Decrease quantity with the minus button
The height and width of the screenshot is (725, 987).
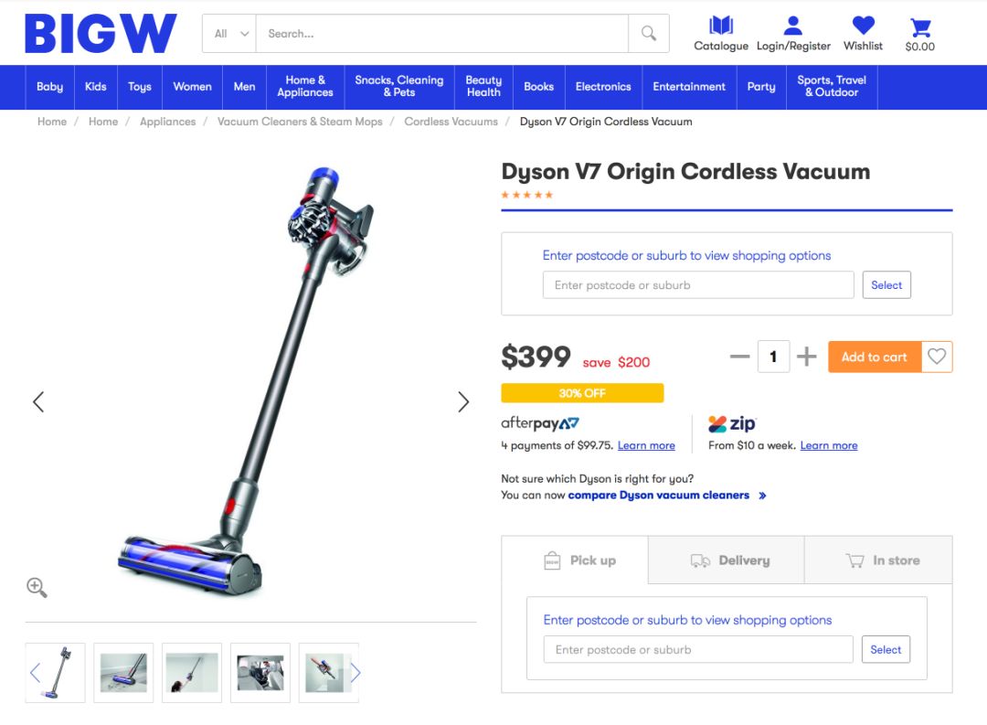pyautogui.click(x=739, y=357)
